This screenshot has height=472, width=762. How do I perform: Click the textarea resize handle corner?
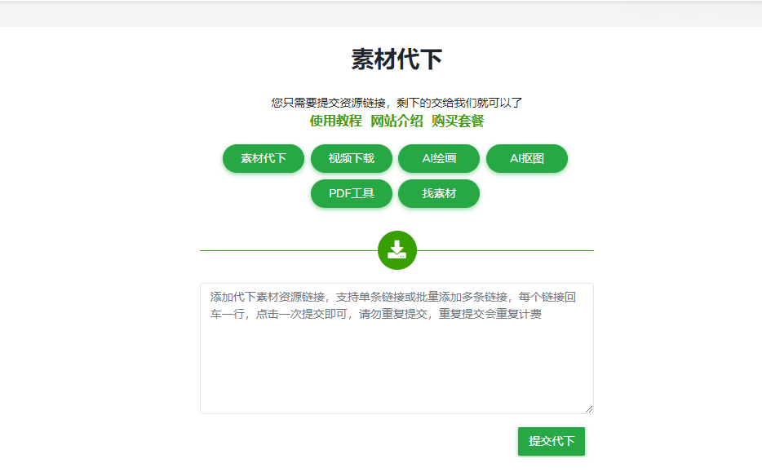click(589, 409)
